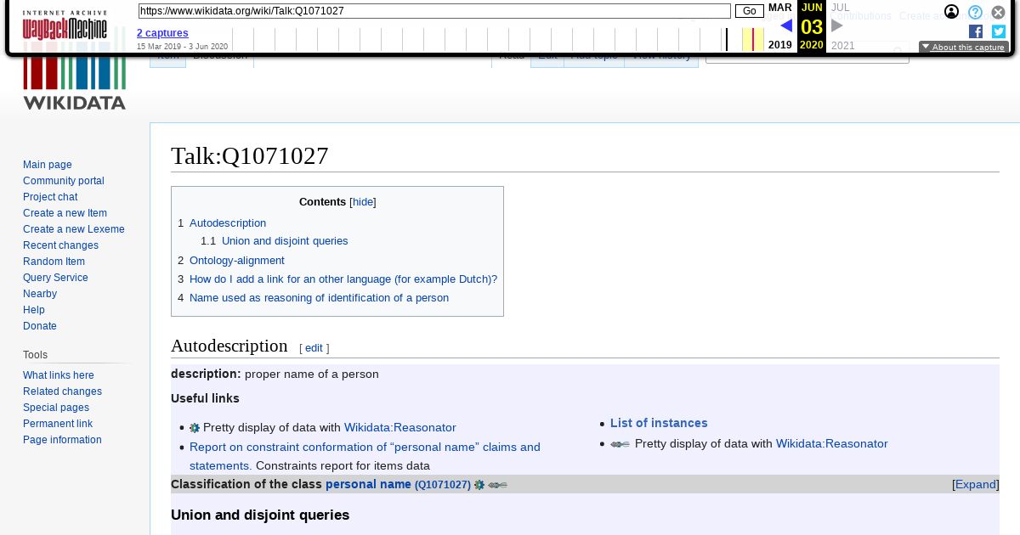Open Recent changes in the sidebar
Screen dimensions: 1020x535
[60, 245]
